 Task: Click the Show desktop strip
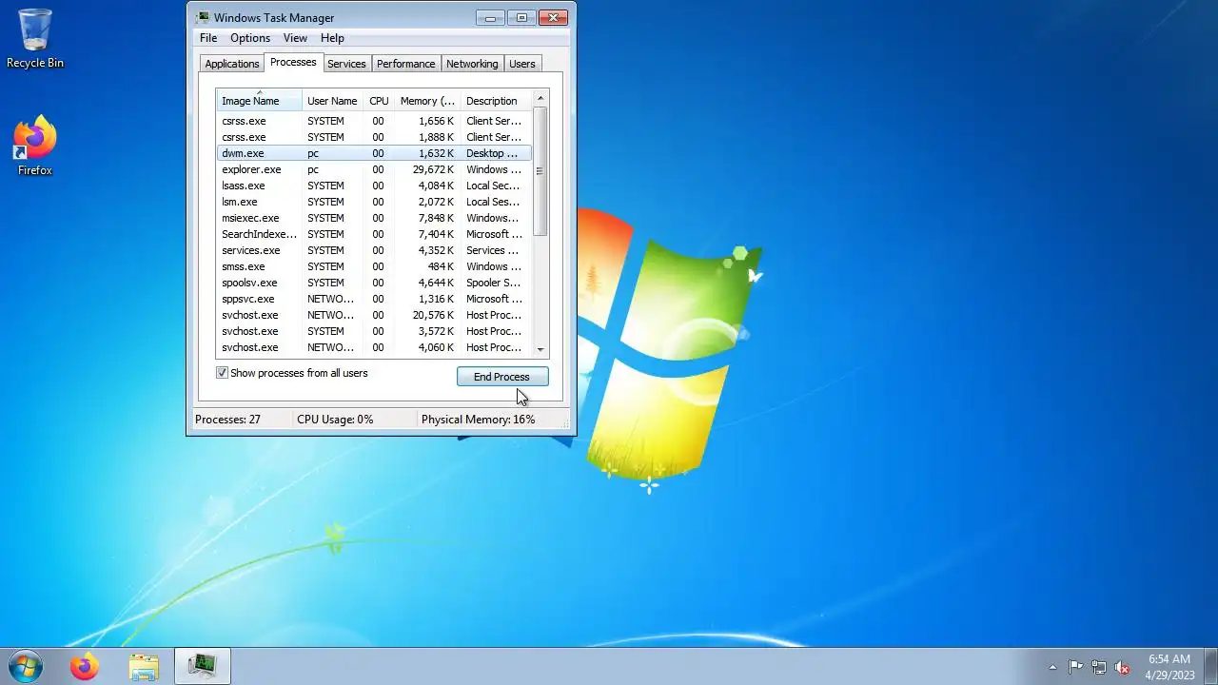pyautogui.click(x=1210, y=666)
